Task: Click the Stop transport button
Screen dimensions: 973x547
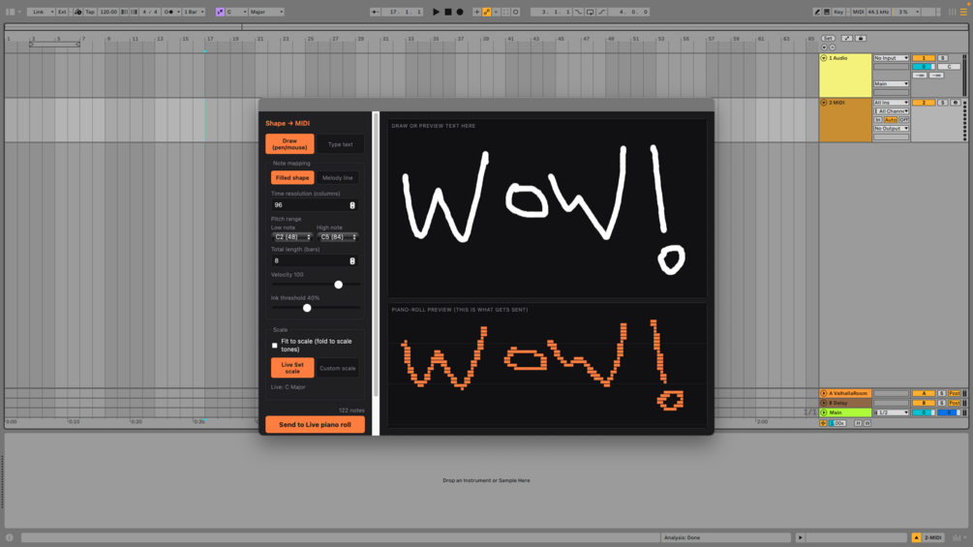Action: (448, 12)
